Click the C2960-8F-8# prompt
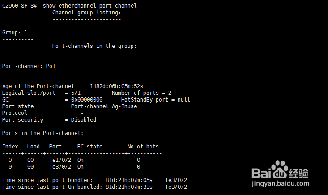Screen dimensions: 328x195 pos(19,6)
